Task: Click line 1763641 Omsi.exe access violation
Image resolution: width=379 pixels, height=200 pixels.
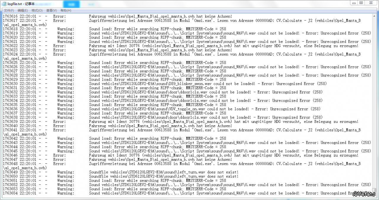Action: tap(225, 130)
